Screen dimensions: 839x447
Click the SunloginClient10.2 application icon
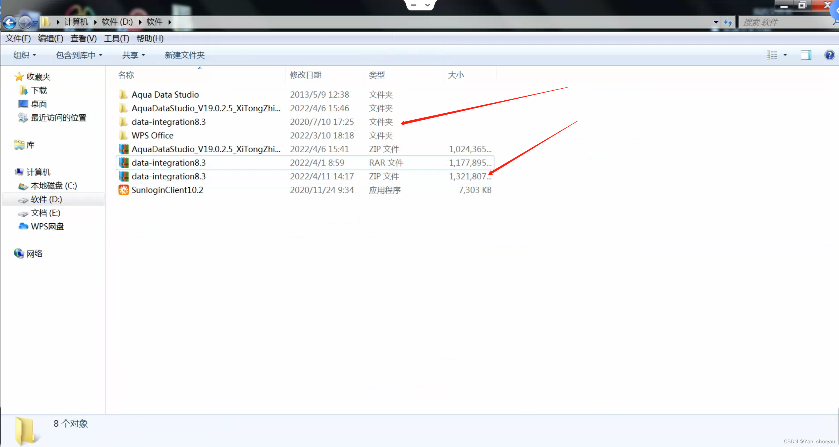pos(123,190)
